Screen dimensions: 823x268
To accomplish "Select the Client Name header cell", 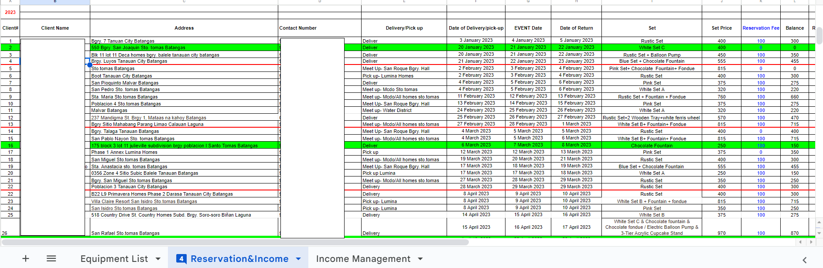I will [x=55, y=28].
